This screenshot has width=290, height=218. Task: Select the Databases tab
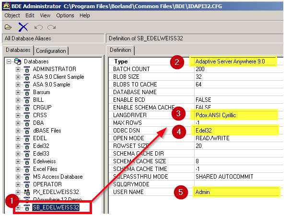tap(18, 50)
